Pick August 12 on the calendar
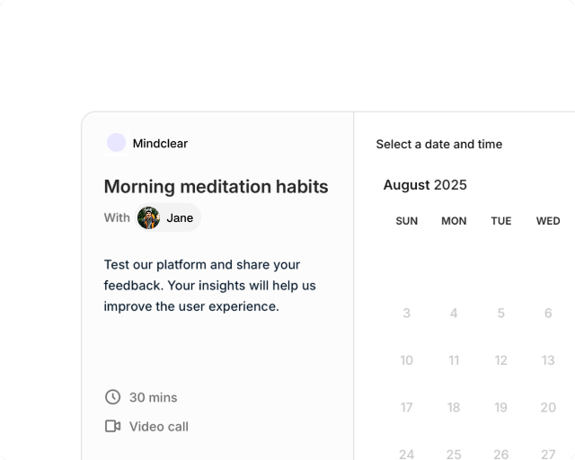 pyautogui.click(x=501, y=360)
